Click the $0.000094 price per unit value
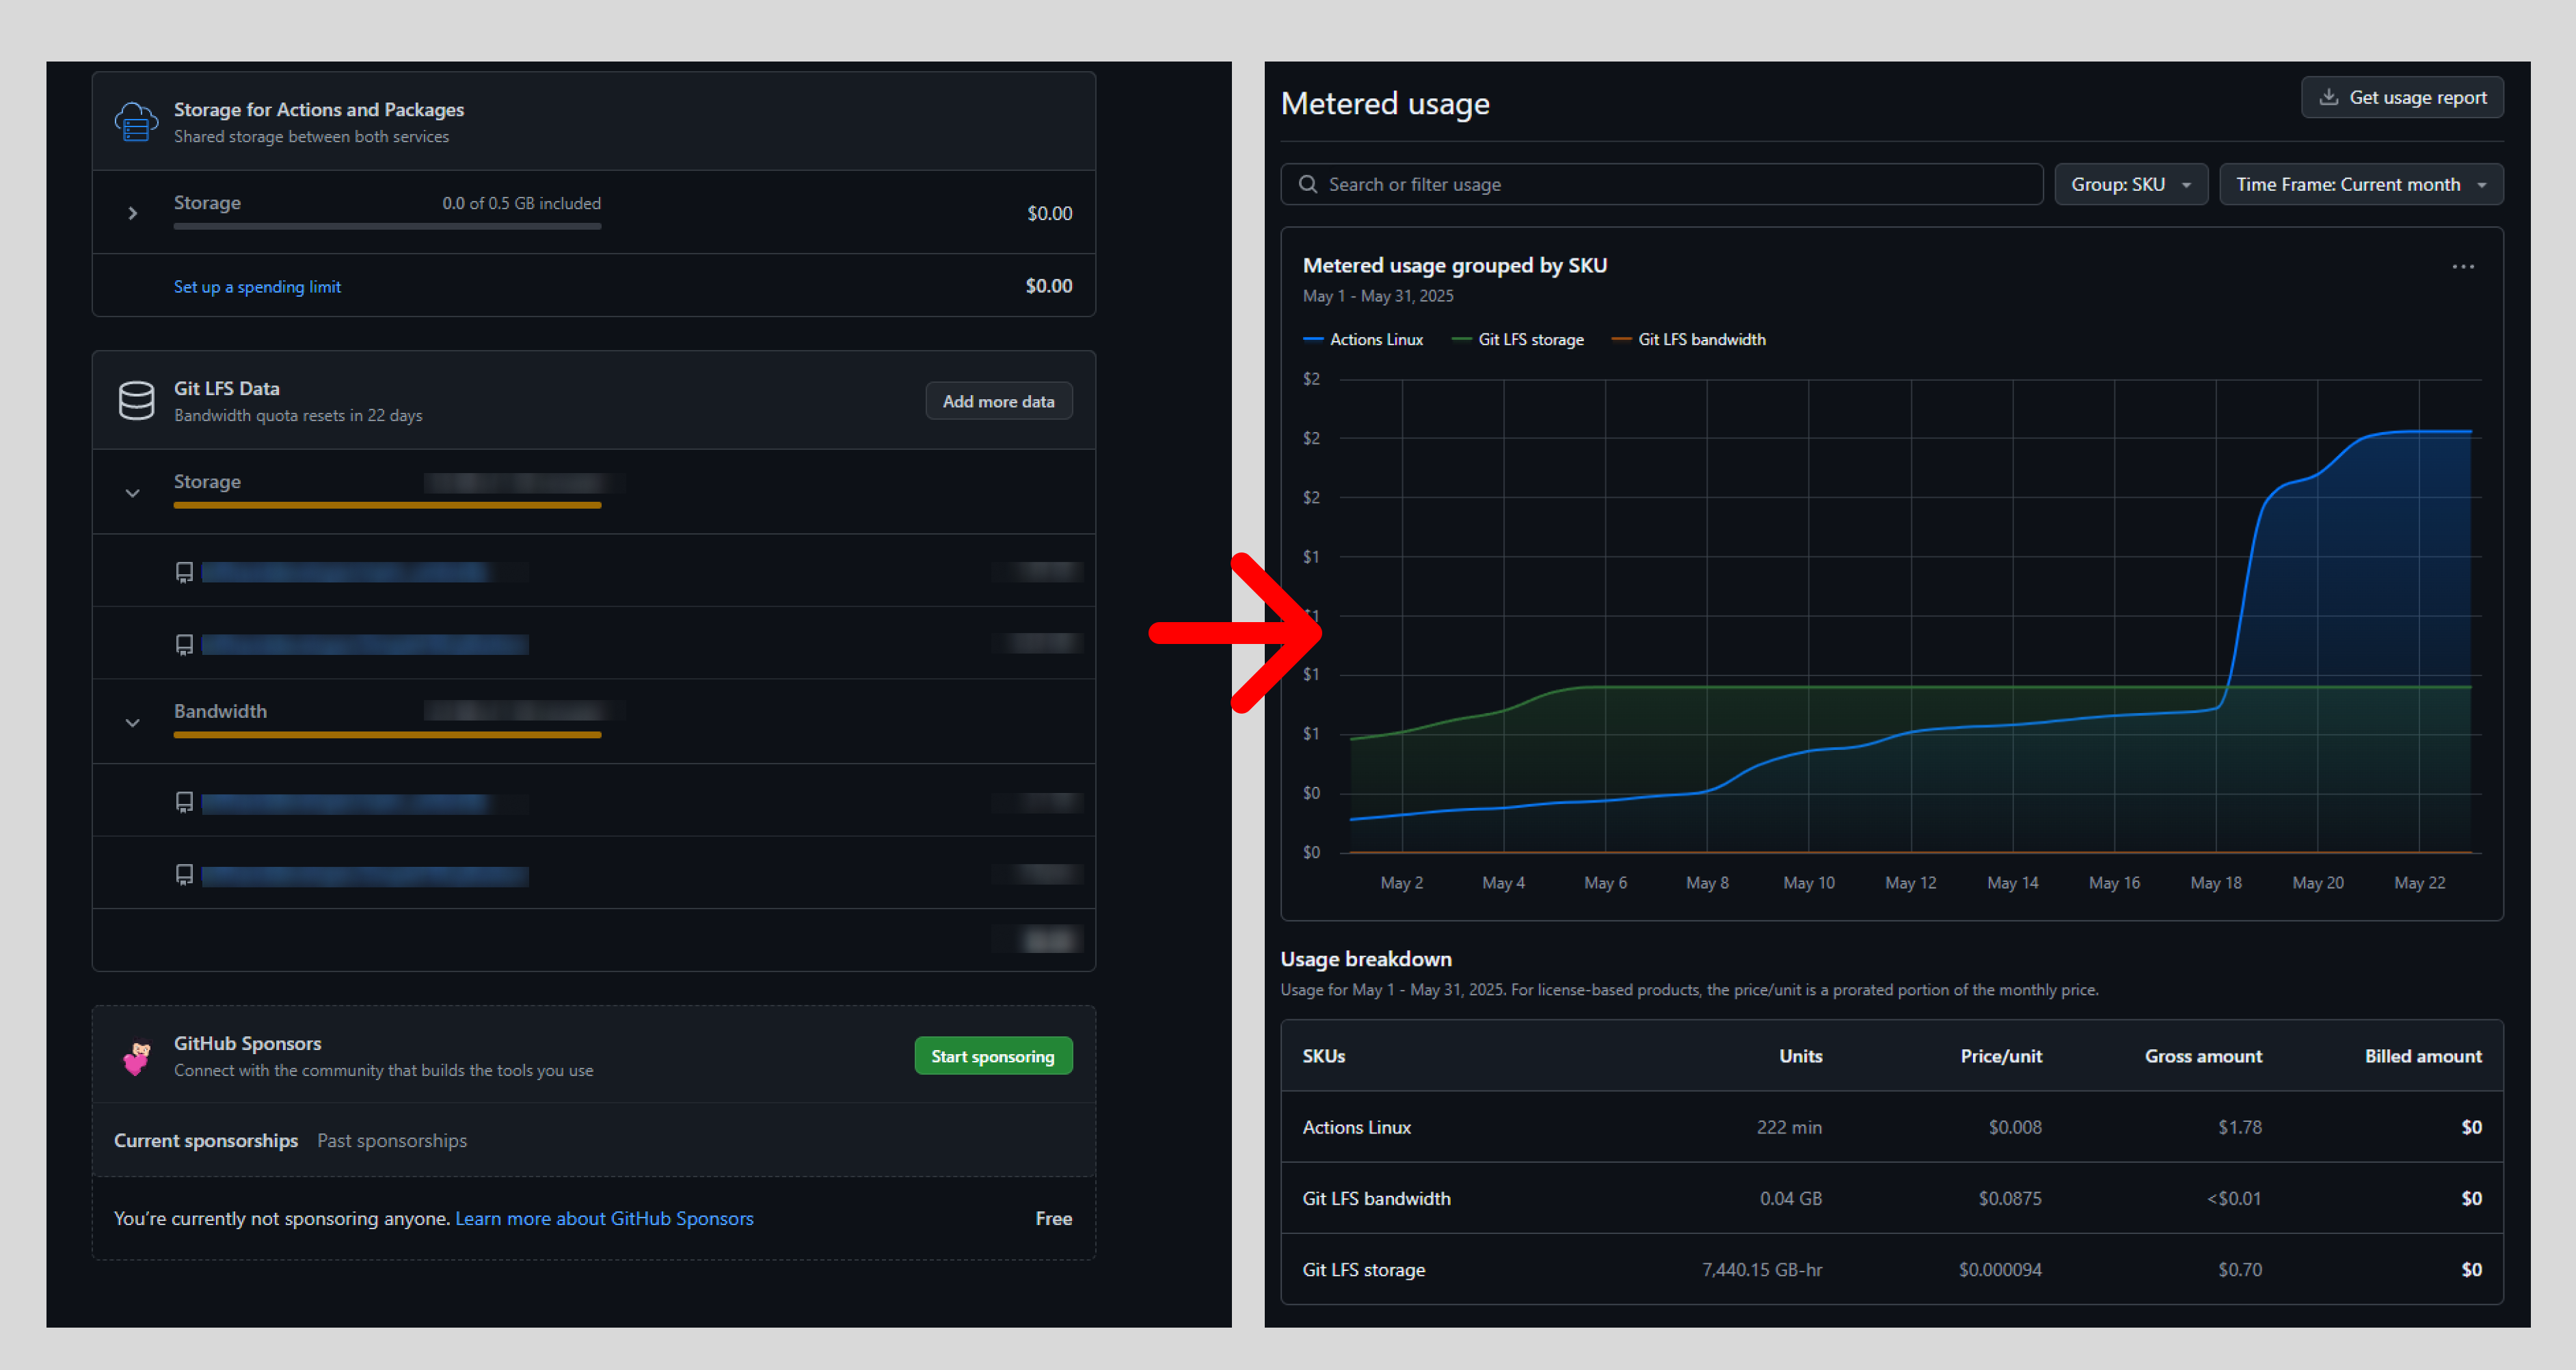2576x1370 pixels. click(x=2000, y=1270)
